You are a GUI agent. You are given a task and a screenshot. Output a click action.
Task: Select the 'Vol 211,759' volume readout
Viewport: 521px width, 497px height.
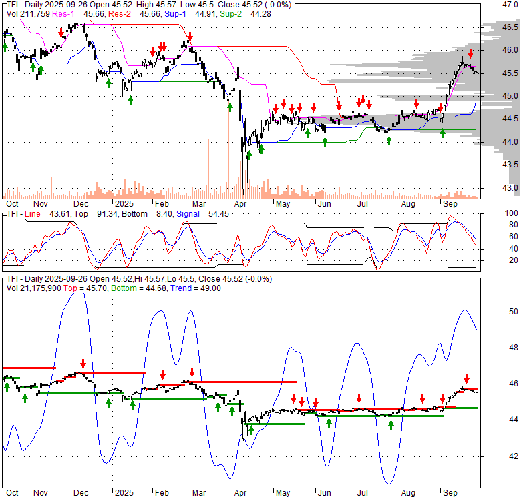tap(28, 14)
